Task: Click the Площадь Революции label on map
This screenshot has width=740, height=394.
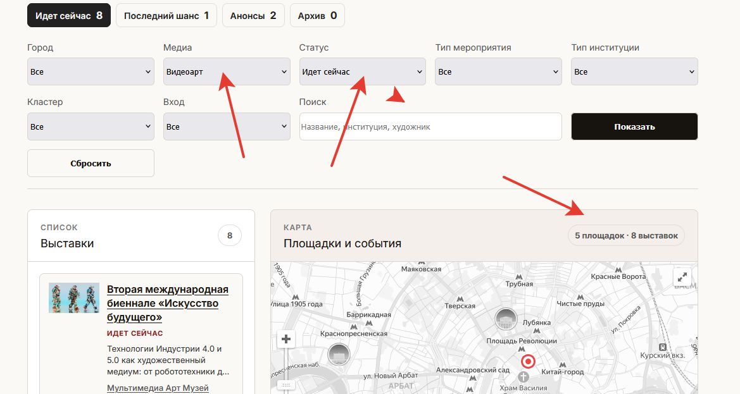Action: coord(522,341)
